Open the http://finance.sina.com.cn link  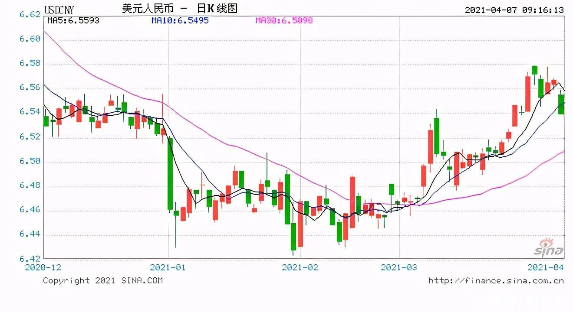(x=496, y=280)
